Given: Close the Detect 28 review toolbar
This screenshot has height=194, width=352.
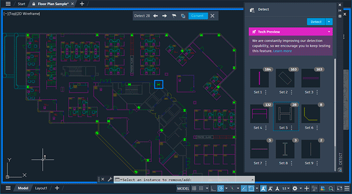Looking at the screenshot, I should [x=212, y=16].
